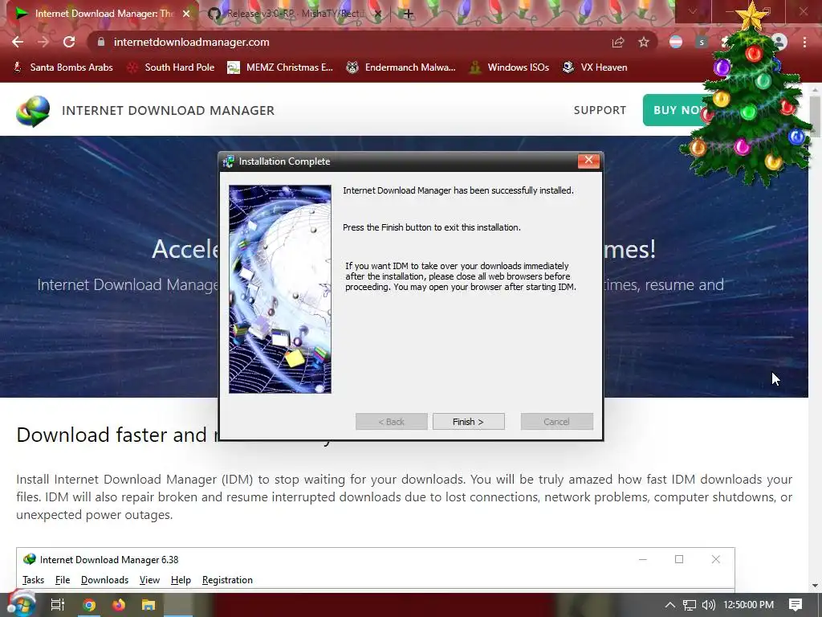Open the File menu in the IDM screenshot
The height and width of the screenshot is (617, 822).
(x=63, y=580)
